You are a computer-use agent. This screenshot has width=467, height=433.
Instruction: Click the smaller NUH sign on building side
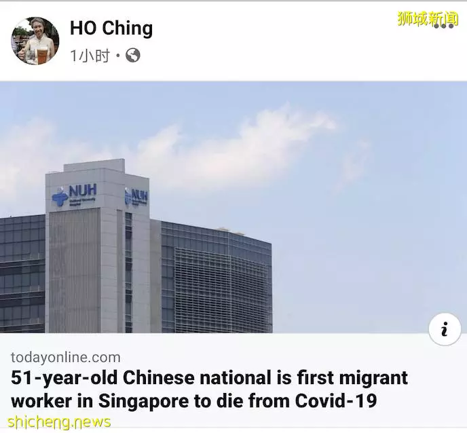(136, 195)
